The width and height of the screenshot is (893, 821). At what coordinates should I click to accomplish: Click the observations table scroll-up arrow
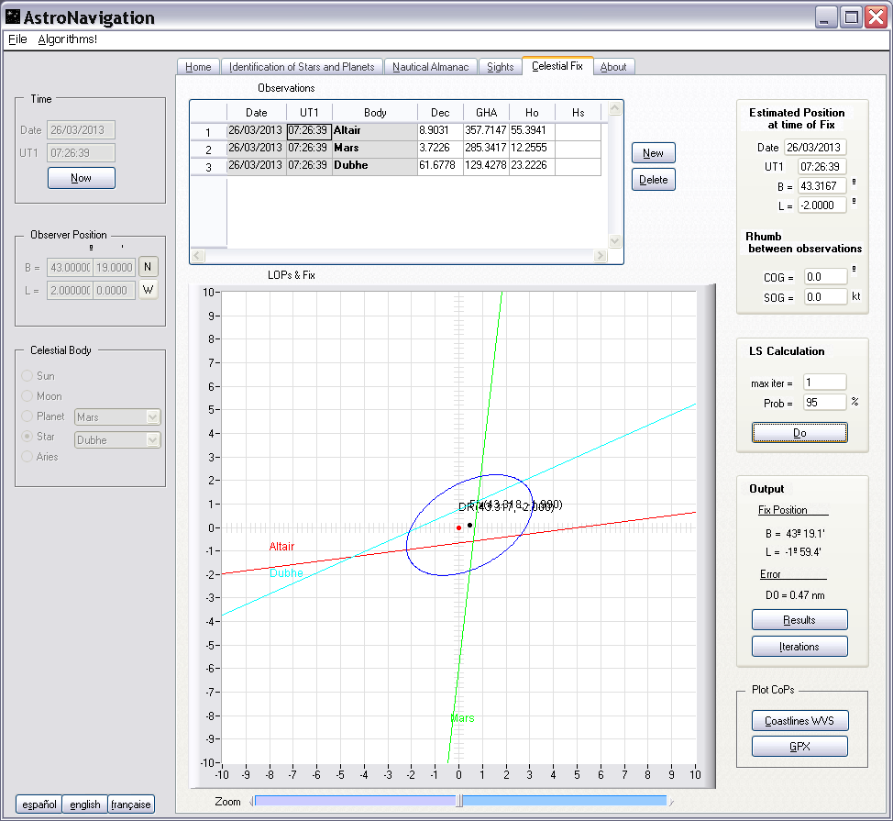pyautogui.click(x=614, y=109)
